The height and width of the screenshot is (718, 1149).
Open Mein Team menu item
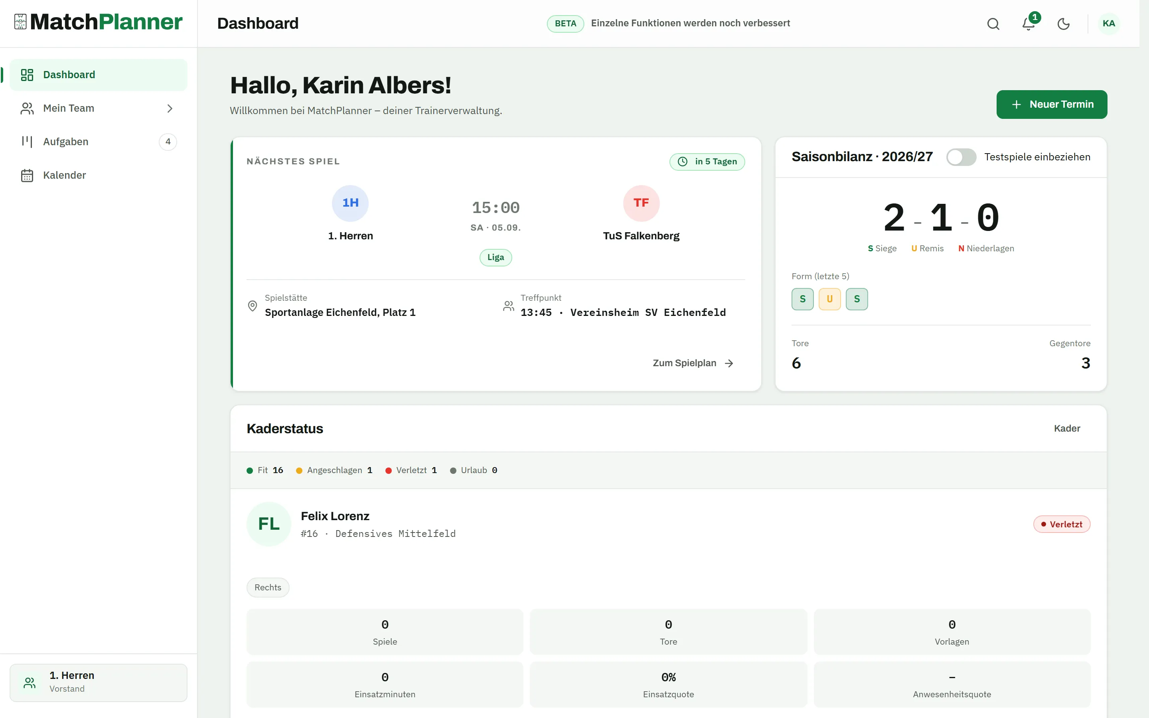click(x=98, y=108)
